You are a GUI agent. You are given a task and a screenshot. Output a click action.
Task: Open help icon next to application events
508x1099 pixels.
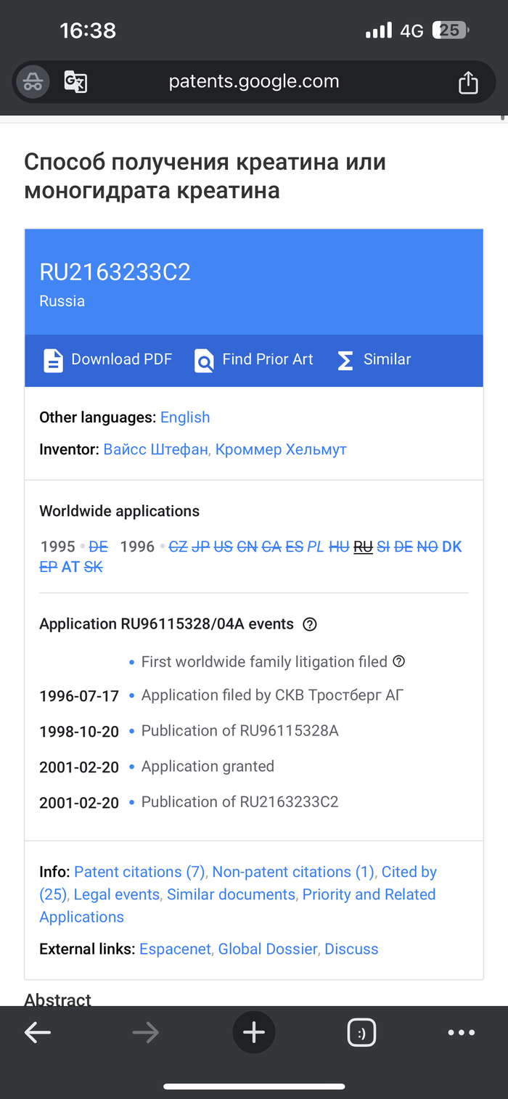(310, 624)
